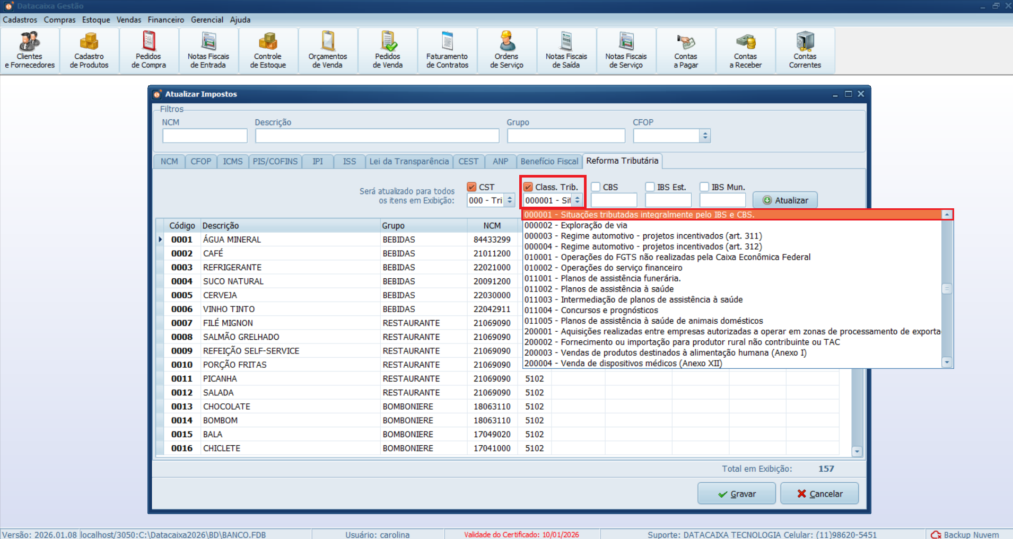Open Notas Fiscais de Entrada icon

[208, 51]
